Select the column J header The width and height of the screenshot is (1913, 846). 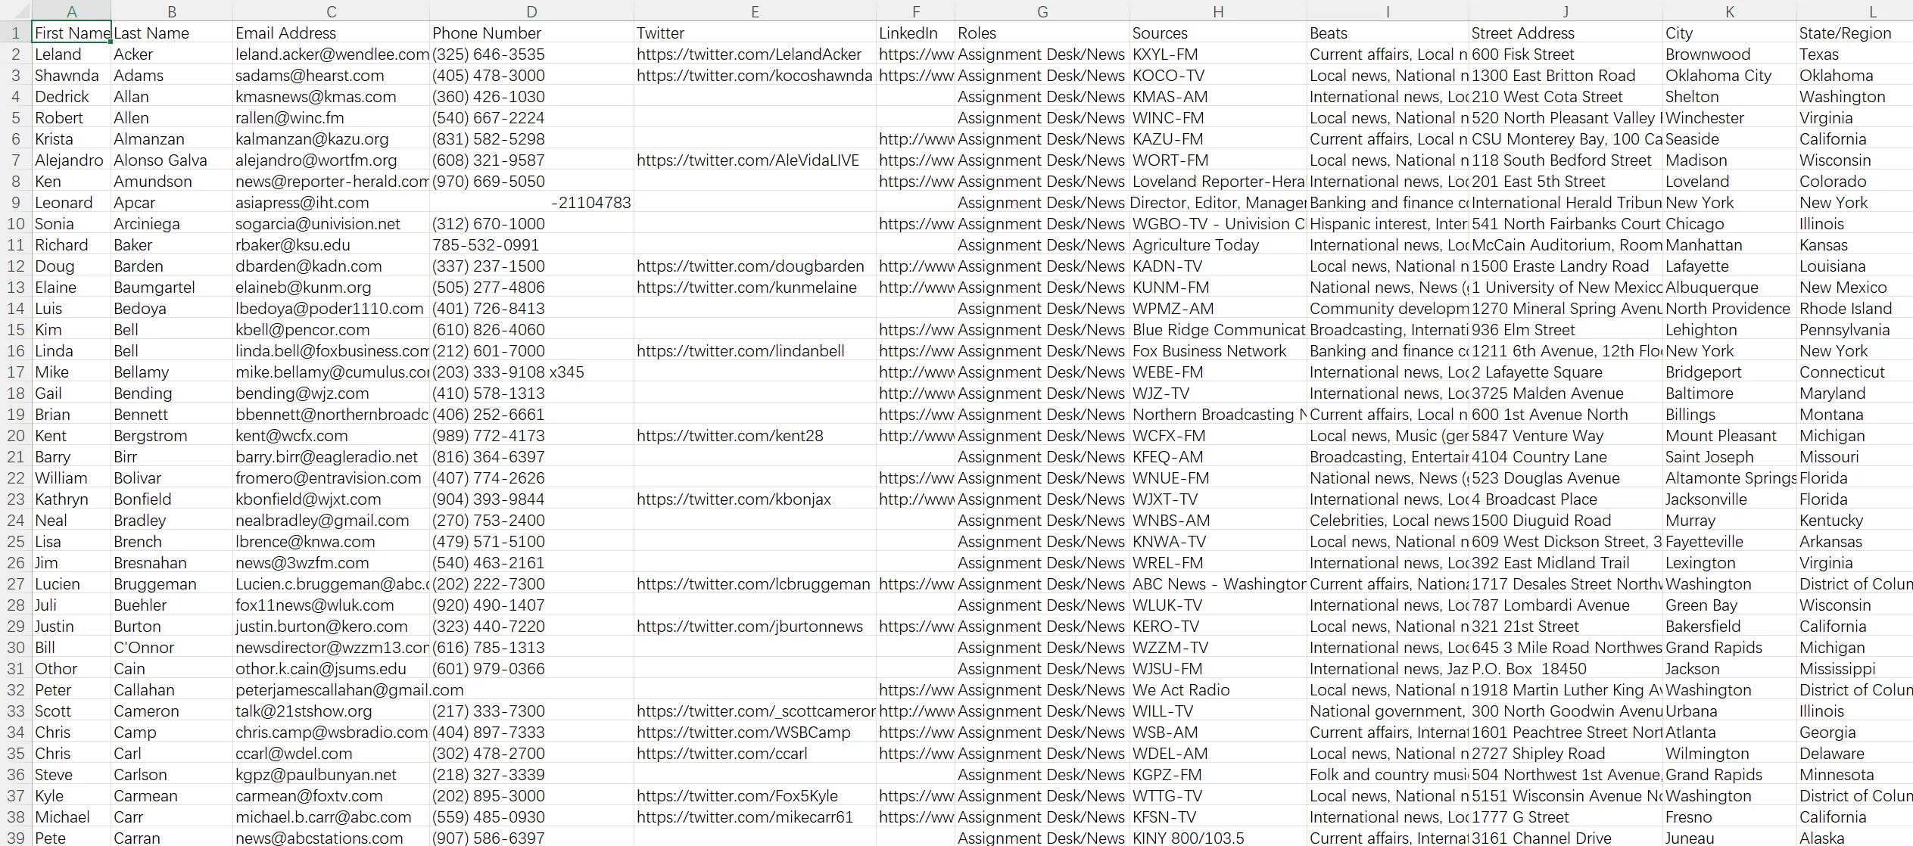(x=1566, y=11)
